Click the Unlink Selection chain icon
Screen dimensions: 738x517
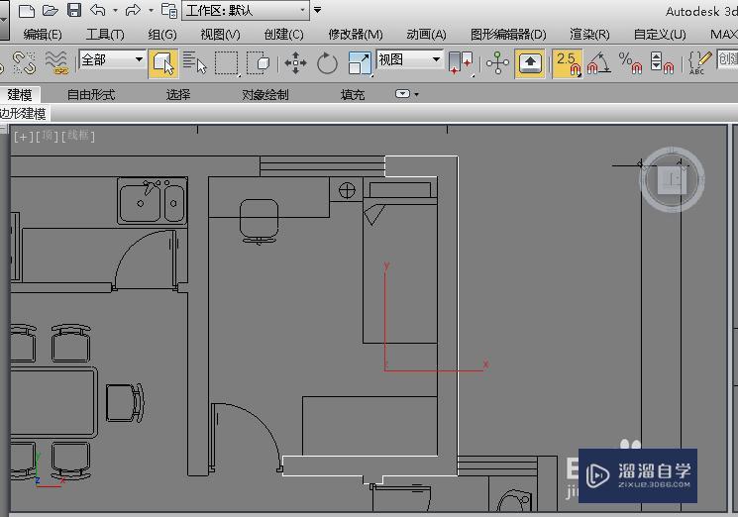coord(24,63)
